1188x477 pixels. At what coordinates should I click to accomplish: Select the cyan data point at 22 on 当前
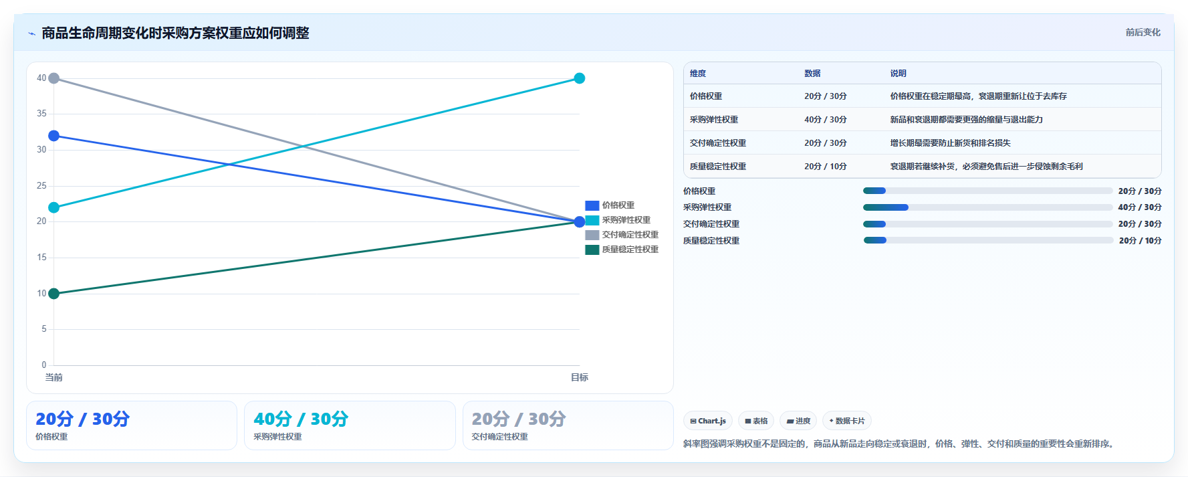[x=54, y=207]
